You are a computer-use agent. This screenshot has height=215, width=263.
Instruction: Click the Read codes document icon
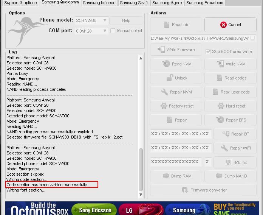[219, 78]
